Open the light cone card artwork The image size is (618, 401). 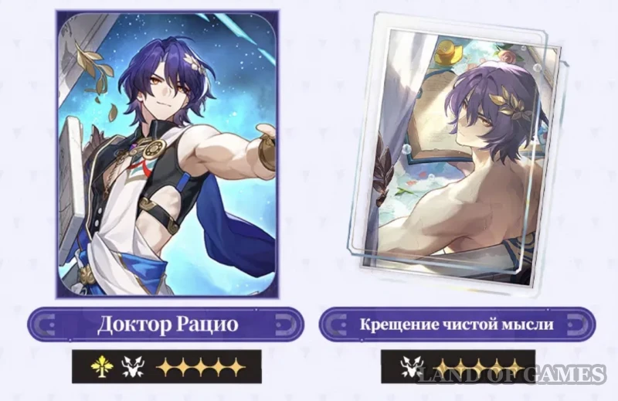coord(457,150)
